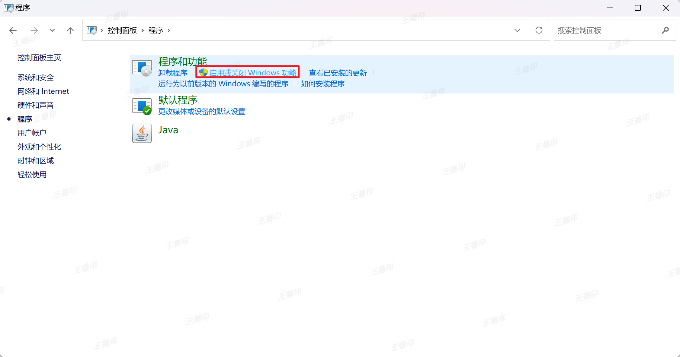Image resolution: width=680 pixels, height=357 pixels.
Task: Select 程序 in the left sidebar
Action: tap(25, 119)
